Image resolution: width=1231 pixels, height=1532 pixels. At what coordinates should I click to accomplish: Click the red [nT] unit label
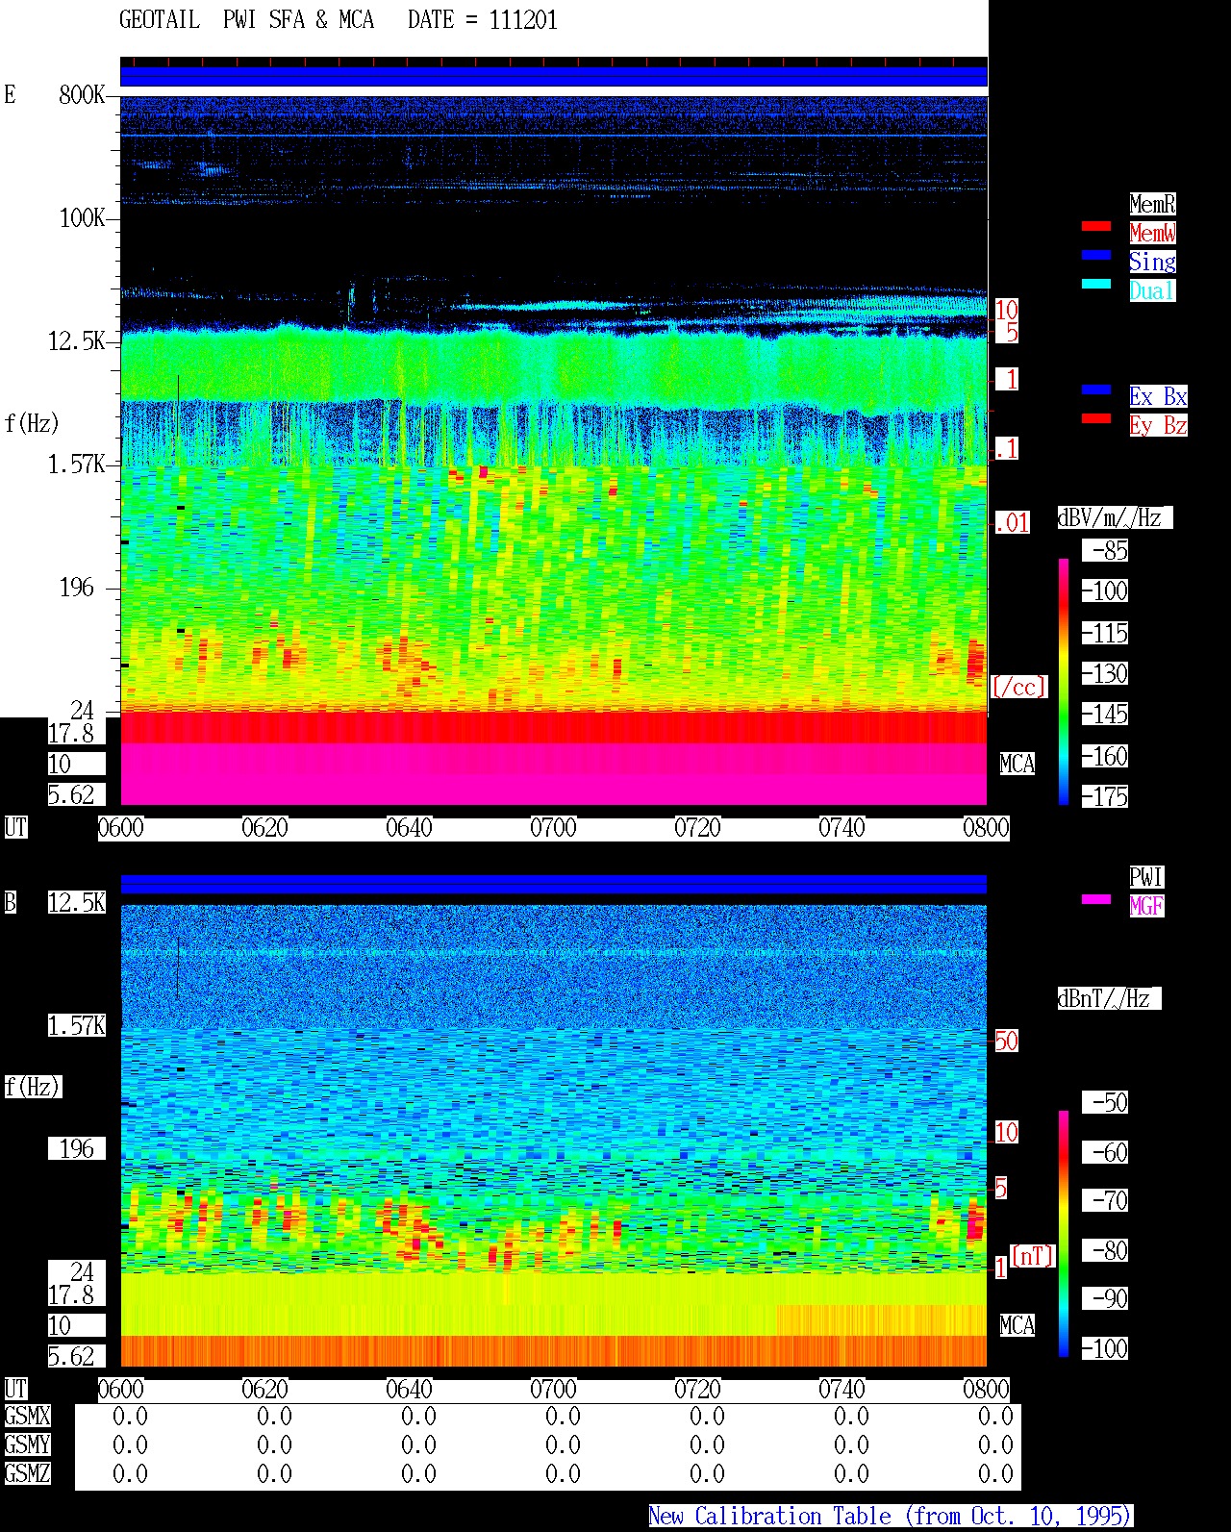(1033, 1256)
